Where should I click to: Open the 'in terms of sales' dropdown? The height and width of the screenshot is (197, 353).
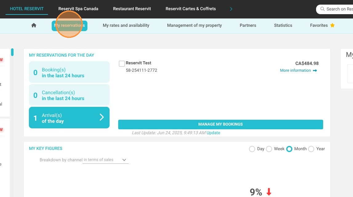pyautogui.click(x=105, y=160)
